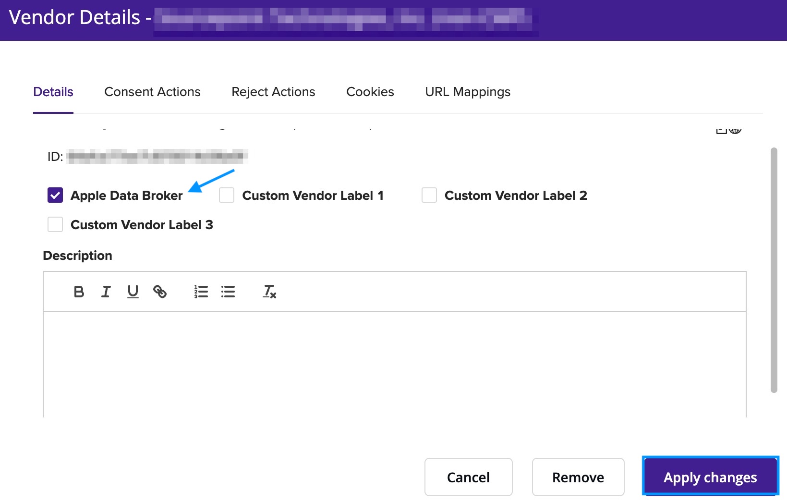Insert a link in Description editor
This screenshot has height=502, width=787.
160,292
